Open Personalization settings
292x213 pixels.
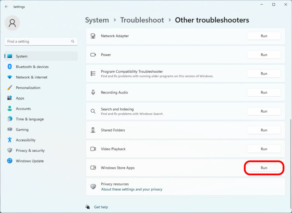41,87
